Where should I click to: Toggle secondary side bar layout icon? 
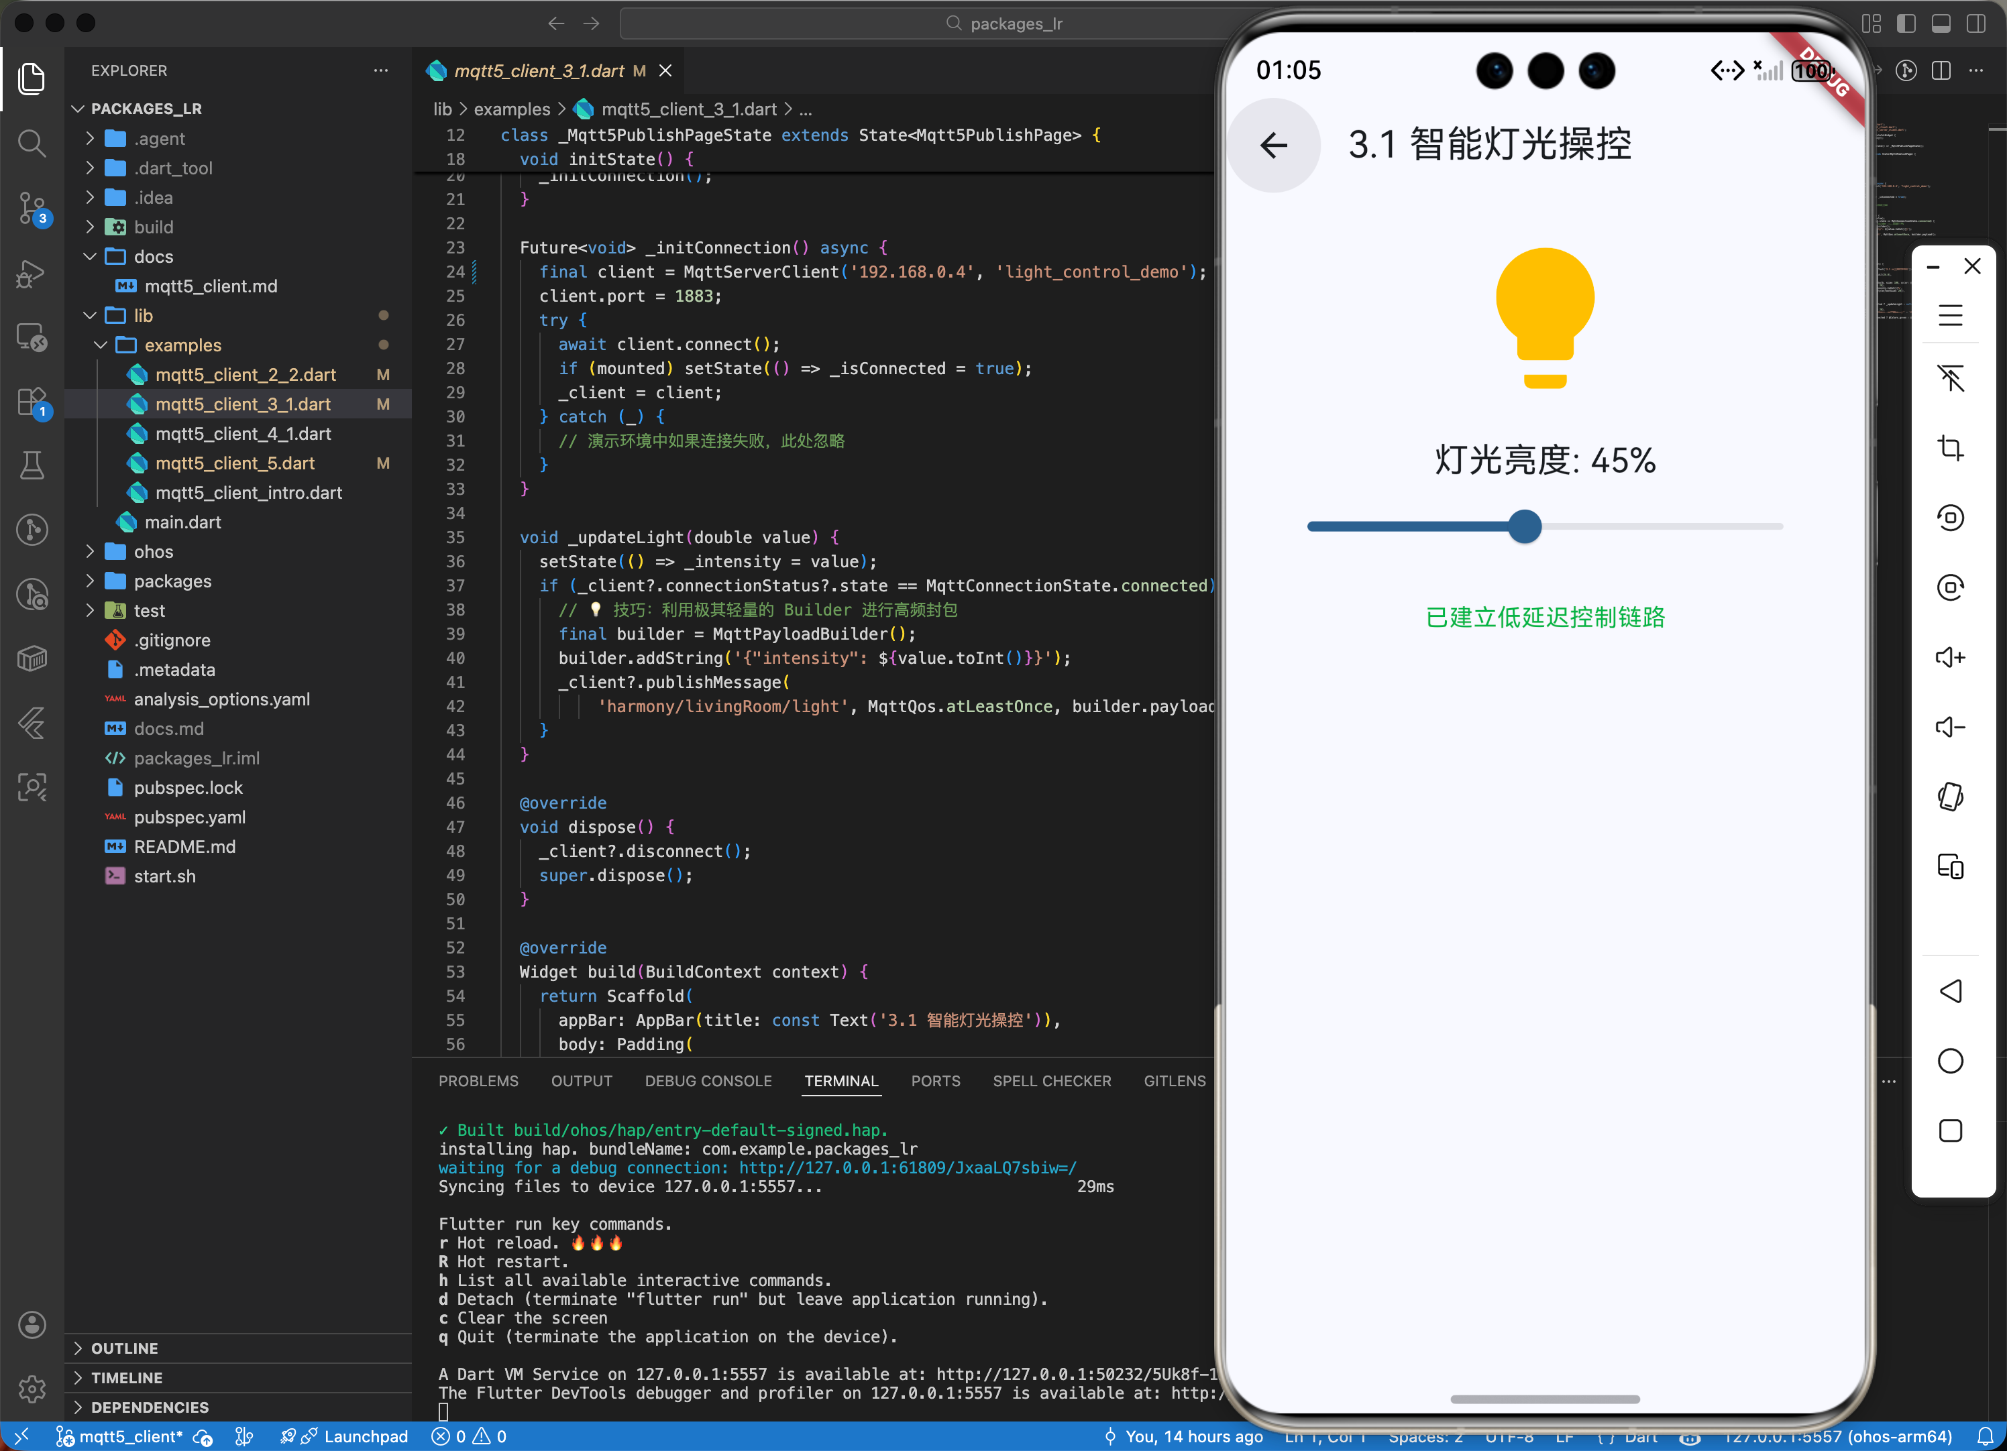pyautogui.click(x=1975, y=24)
